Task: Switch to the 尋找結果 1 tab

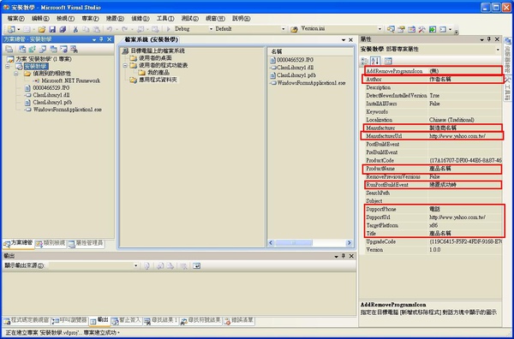Action: pos(161,321)
